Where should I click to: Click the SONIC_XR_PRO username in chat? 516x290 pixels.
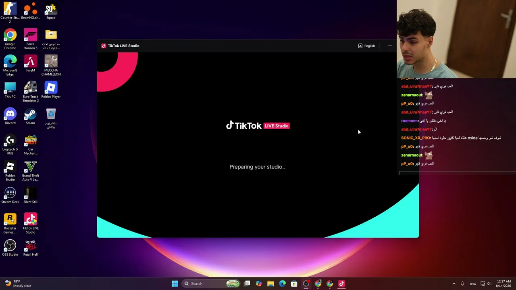[x=416, y=138]
